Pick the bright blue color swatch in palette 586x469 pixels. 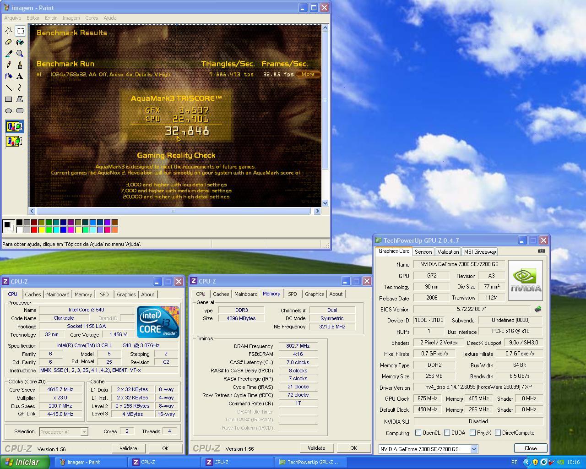(63, 229)
